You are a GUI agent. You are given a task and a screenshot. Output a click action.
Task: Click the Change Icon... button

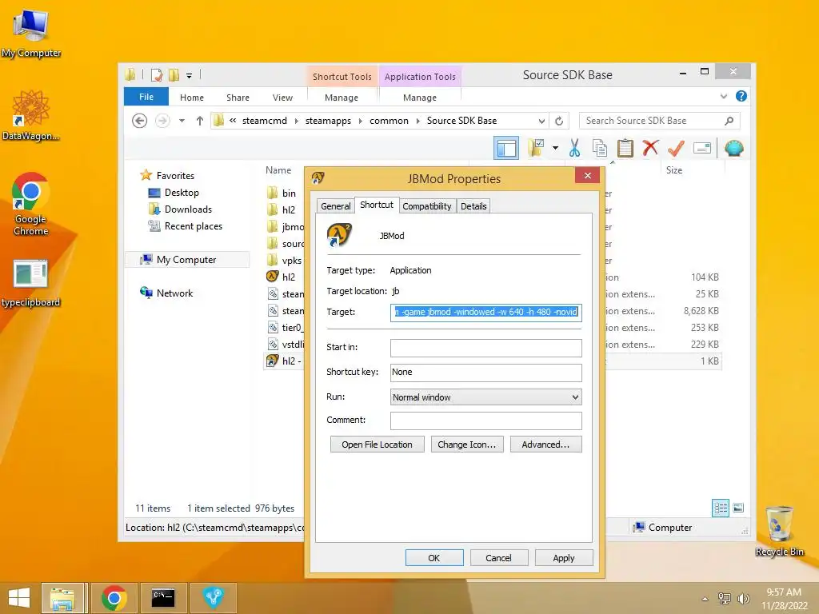pyautogui.click(x=467, y=445)
